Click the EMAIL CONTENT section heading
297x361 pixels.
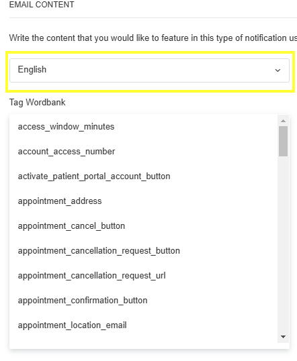tap(42, 5)
